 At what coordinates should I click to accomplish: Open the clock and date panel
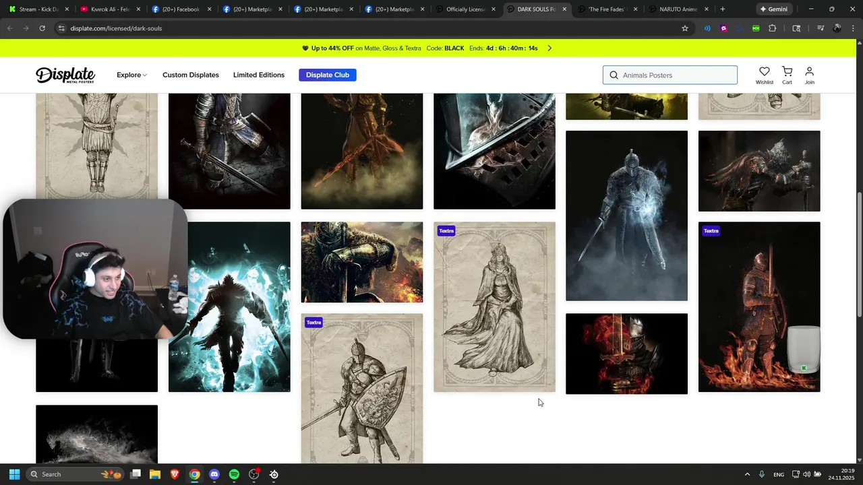click(x=842, y=474)
